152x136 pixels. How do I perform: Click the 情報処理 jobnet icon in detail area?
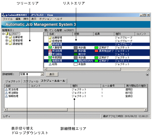[x=6, y=96]
